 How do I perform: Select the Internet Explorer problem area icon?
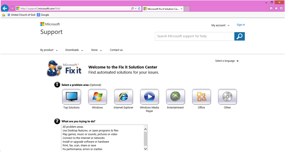point(123,97)
